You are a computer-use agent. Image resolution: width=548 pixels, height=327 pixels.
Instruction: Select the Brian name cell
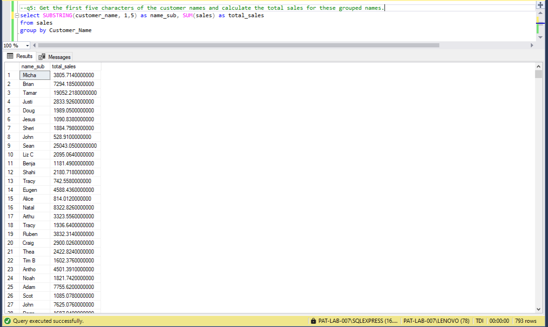coord(34,84)
